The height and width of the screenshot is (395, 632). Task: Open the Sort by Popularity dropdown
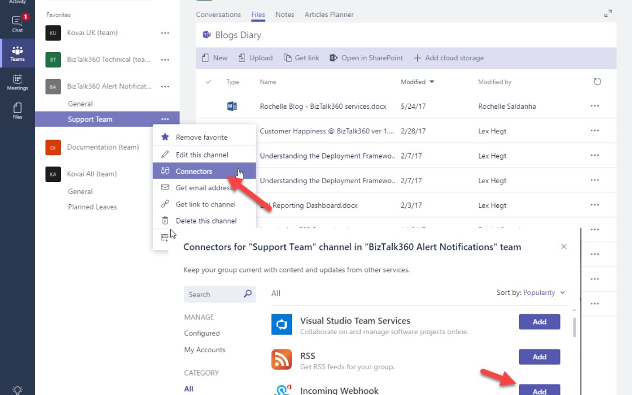[544, 293]
